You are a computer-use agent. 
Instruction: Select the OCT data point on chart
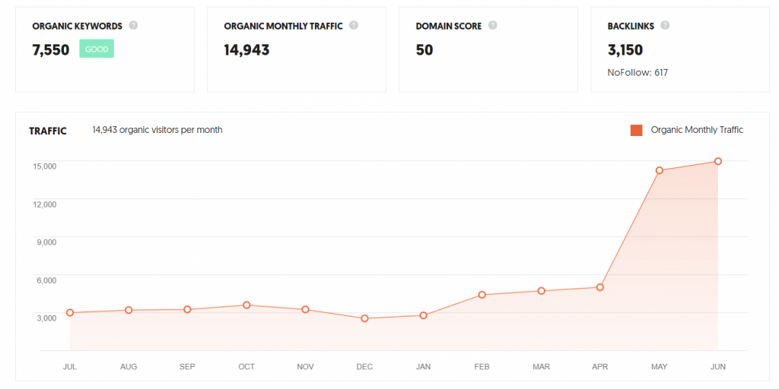tap(246, 305)
